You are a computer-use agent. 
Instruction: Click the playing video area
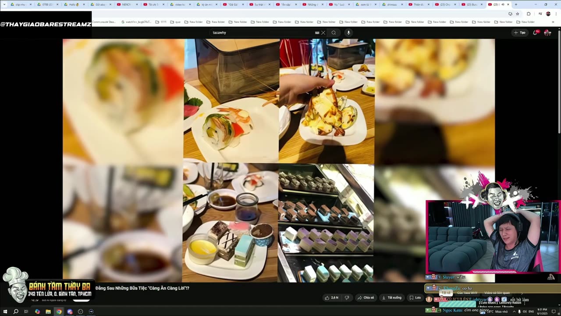[279, 160]
